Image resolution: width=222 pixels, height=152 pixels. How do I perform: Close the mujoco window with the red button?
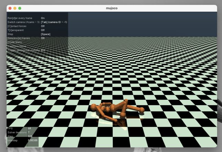click(x=10, y=8)
